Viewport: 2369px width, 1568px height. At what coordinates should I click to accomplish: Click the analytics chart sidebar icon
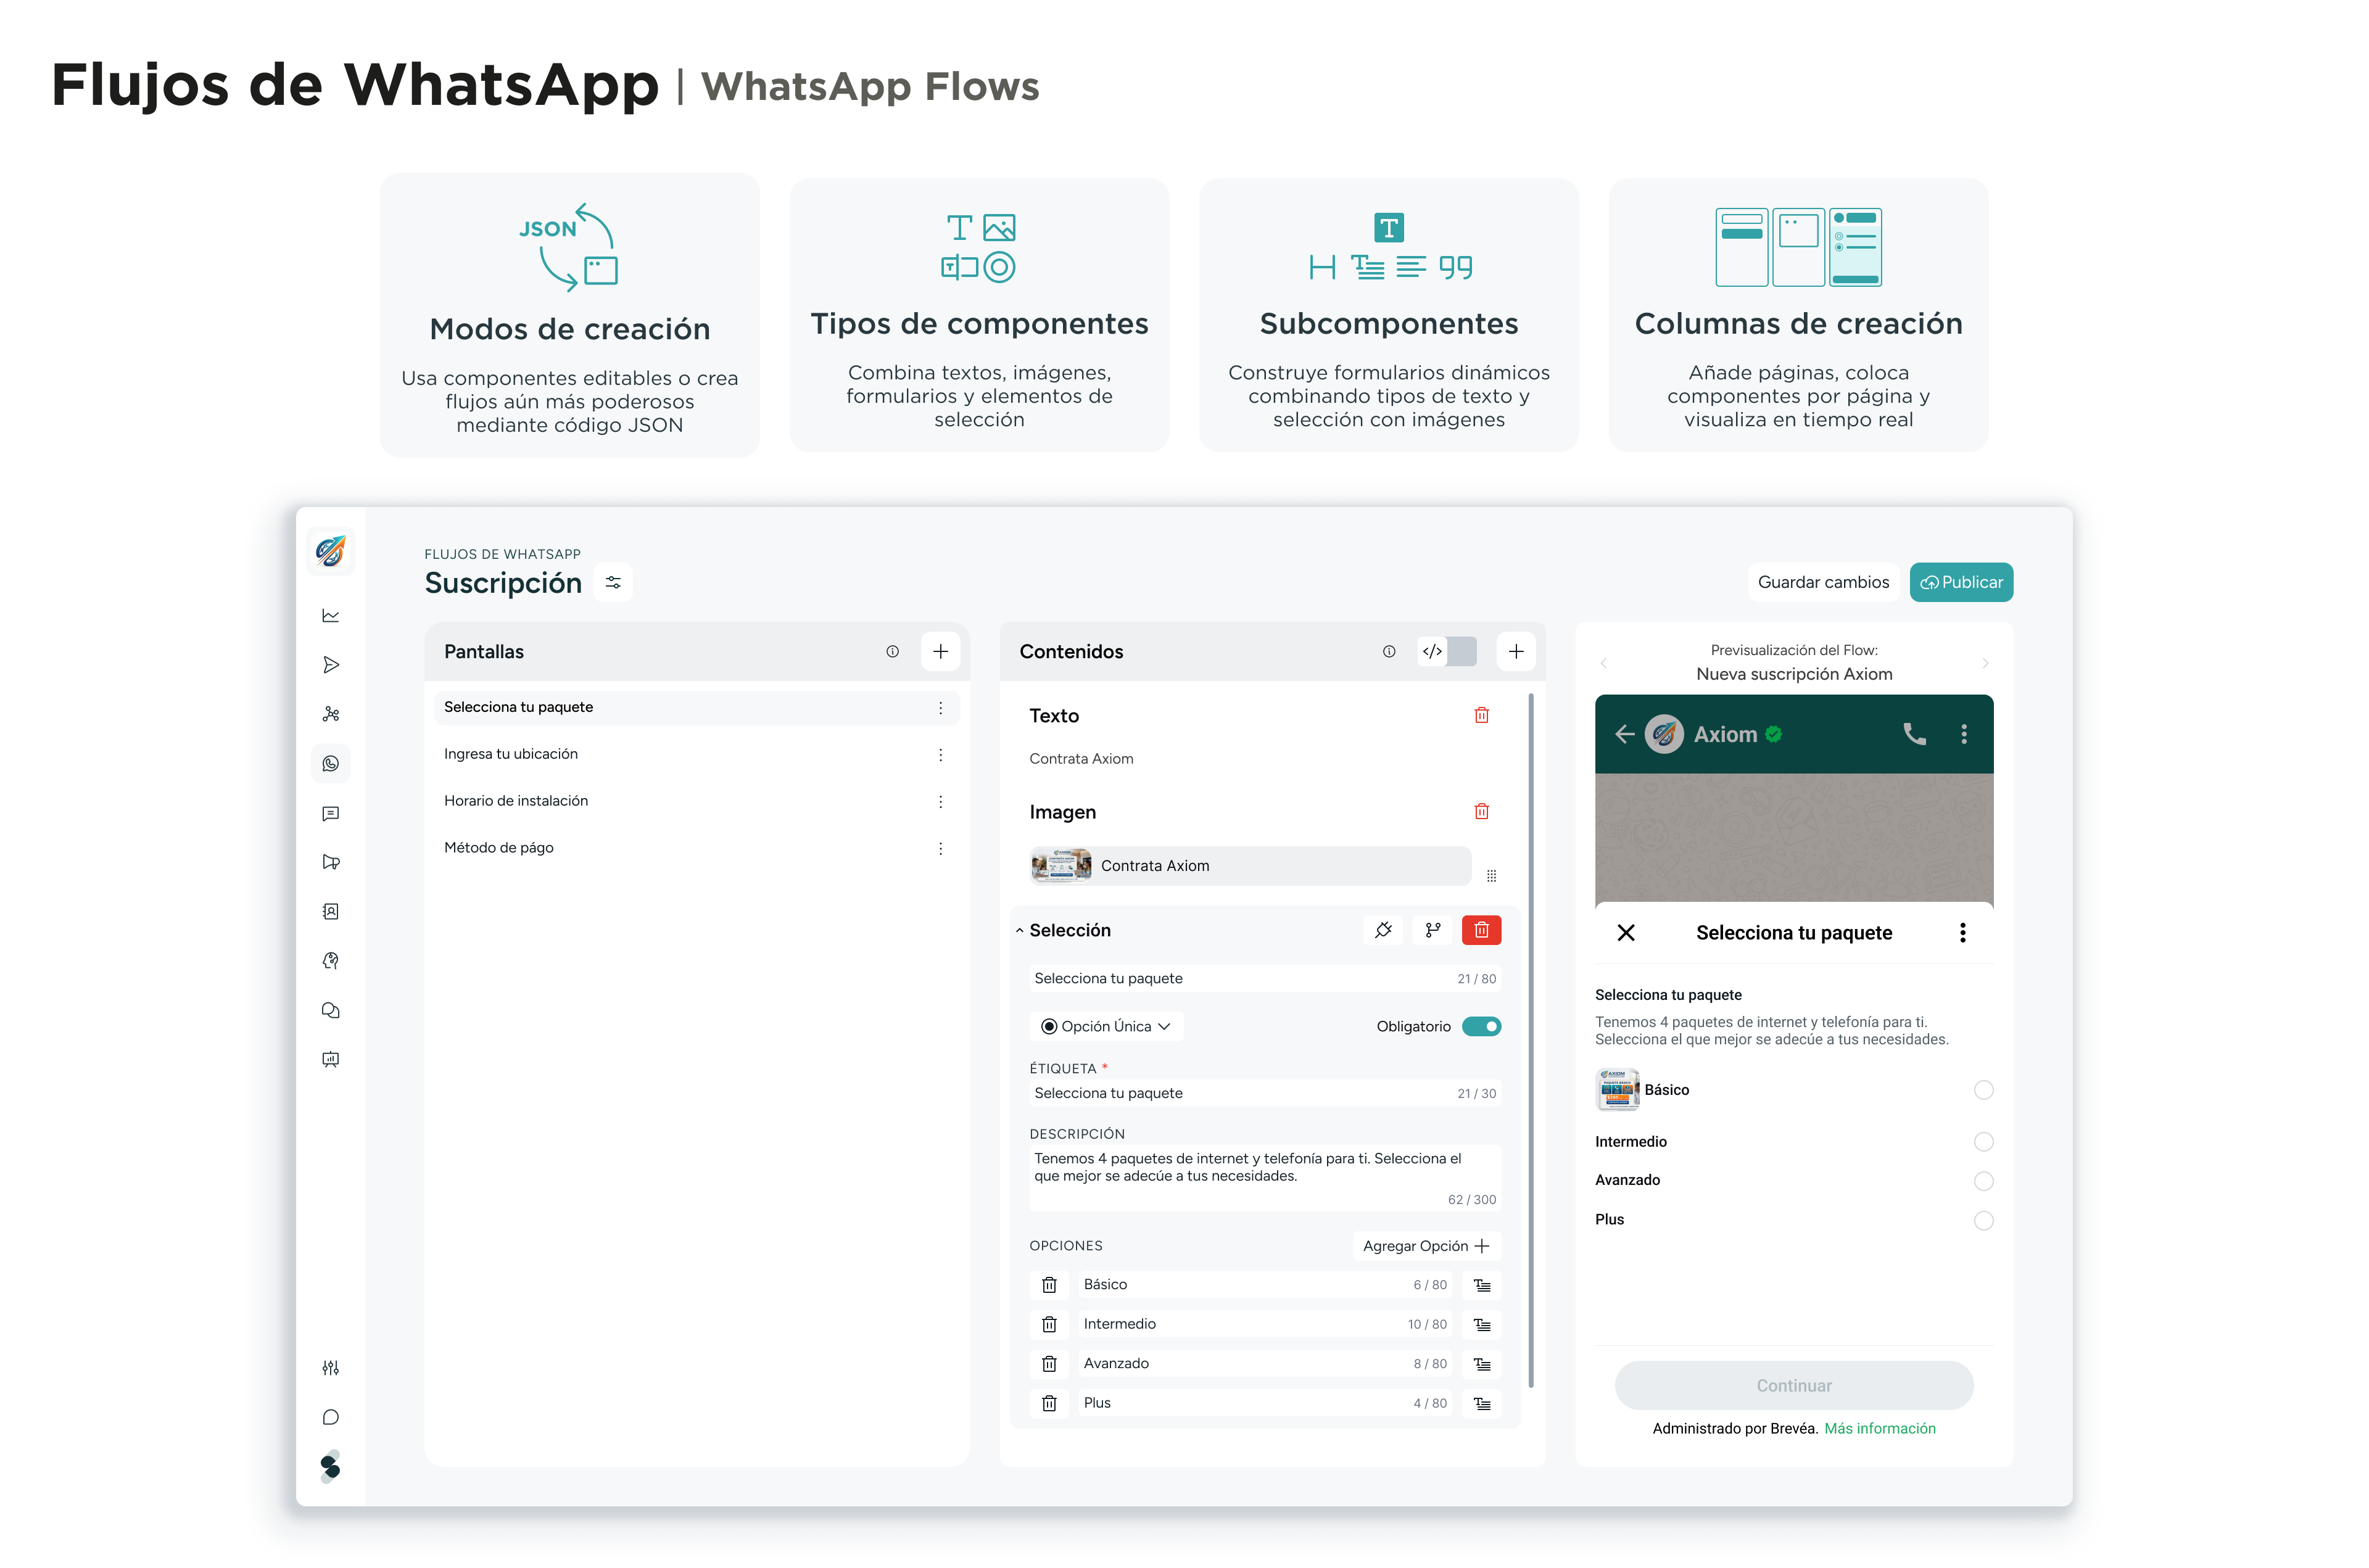point(331,616)
